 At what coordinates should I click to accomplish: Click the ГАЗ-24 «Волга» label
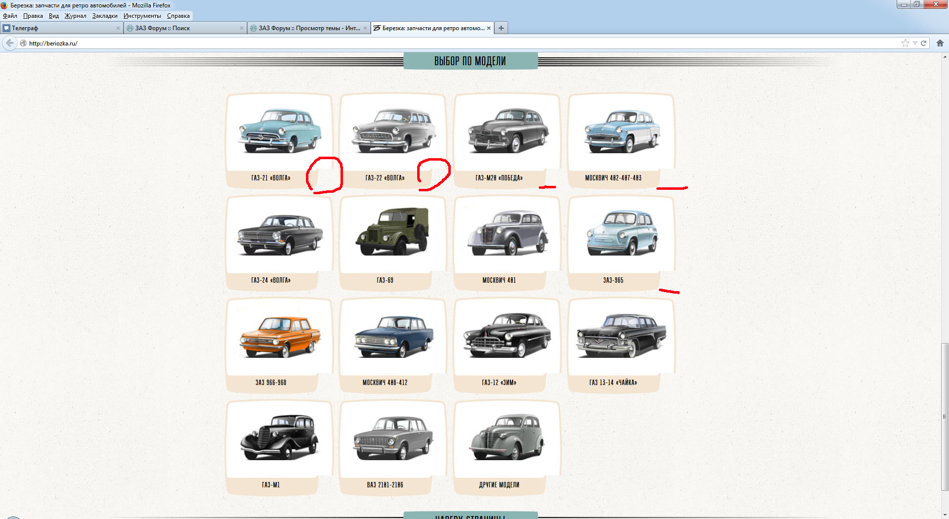point(271,280)
